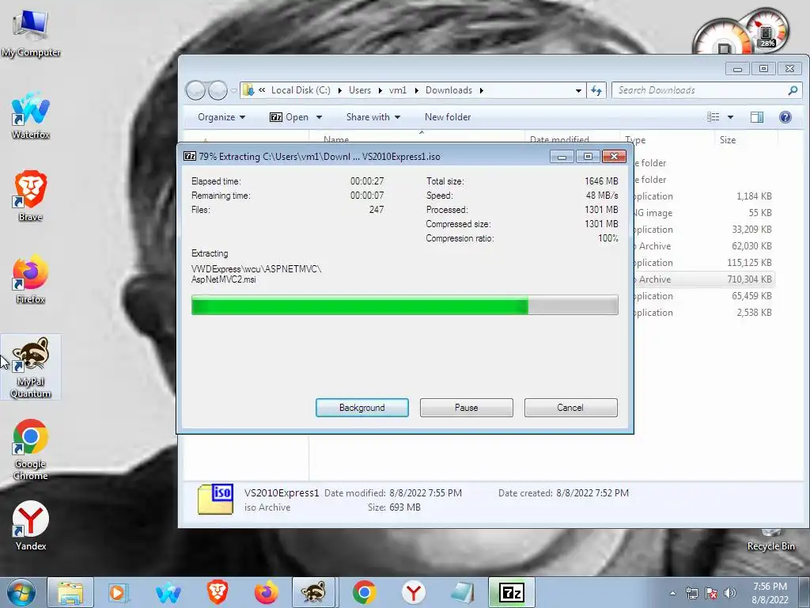Open Windows Explorer from the taskbar

click(x=70, y=592)
